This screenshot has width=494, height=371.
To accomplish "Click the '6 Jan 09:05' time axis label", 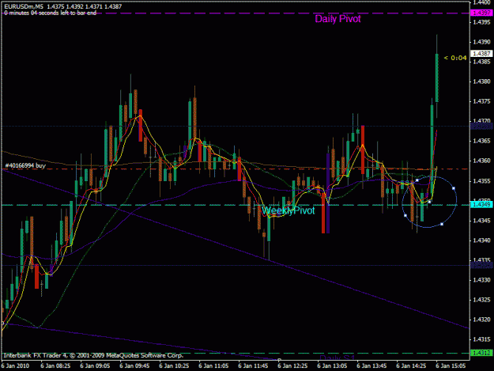I will pyautogui.click(x=95, y=366).
